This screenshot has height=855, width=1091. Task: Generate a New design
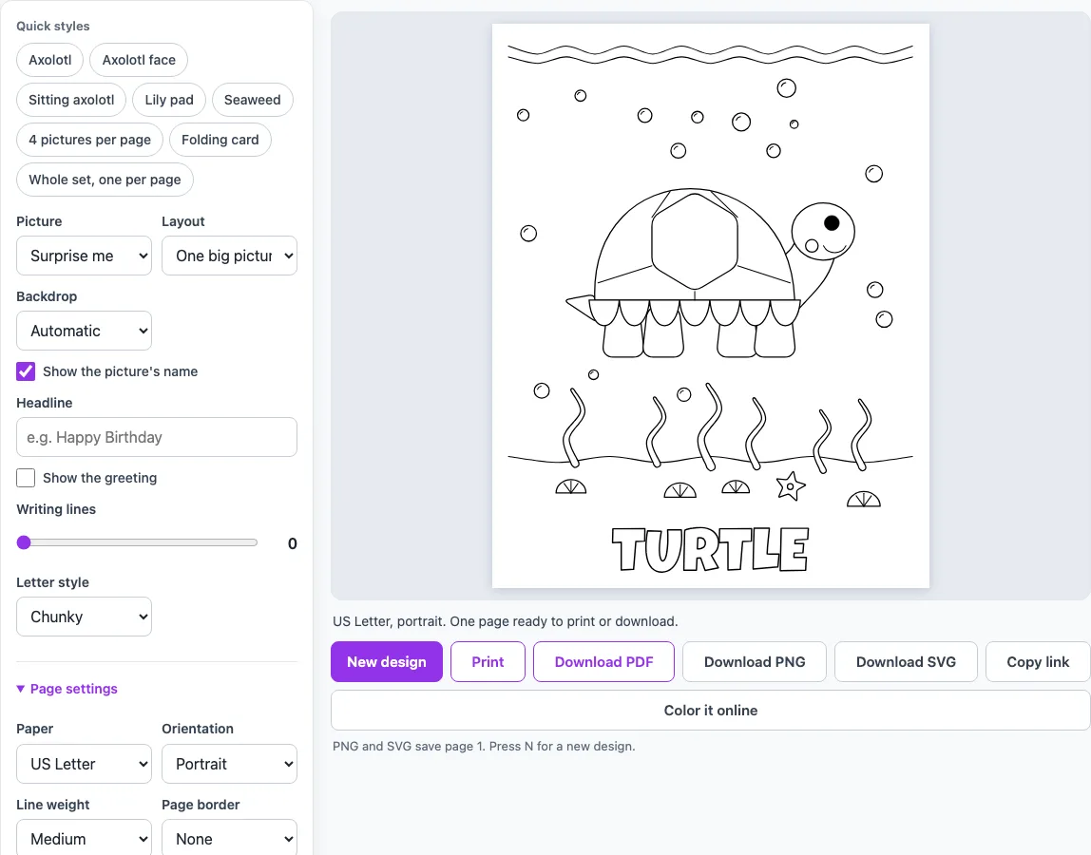[x=387, y=662]
